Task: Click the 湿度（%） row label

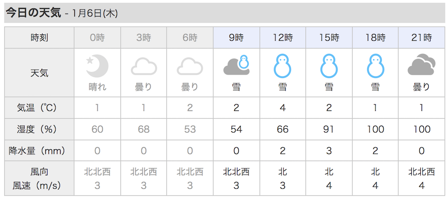Action: point(39,129)
